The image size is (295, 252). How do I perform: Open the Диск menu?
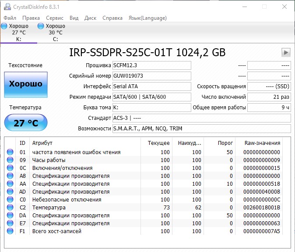[90, 18]
